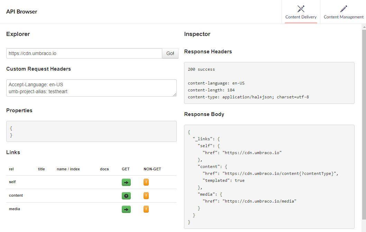Image resolution: width=366 pixels, height=232 pixels.
Task: Click inside the Custom Request Headers textarea
Action: [91, 88]
